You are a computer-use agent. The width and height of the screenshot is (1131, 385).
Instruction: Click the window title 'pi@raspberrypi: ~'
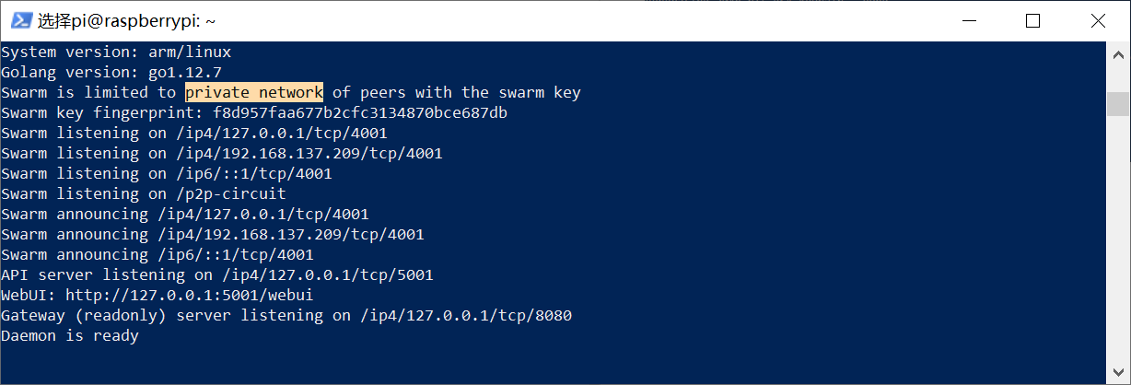(x=127, y=20)
